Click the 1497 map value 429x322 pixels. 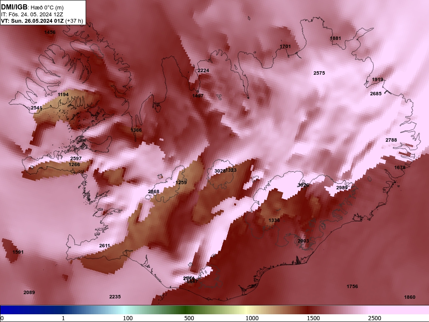pyautogui.click(x=197, y=96)
